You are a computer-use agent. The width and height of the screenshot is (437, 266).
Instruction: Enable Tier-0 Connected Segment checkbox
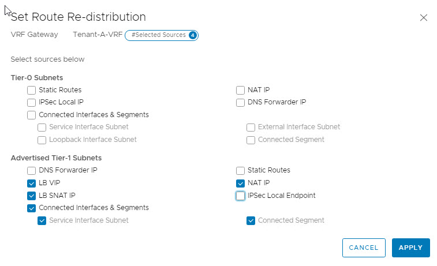point(251,140)
